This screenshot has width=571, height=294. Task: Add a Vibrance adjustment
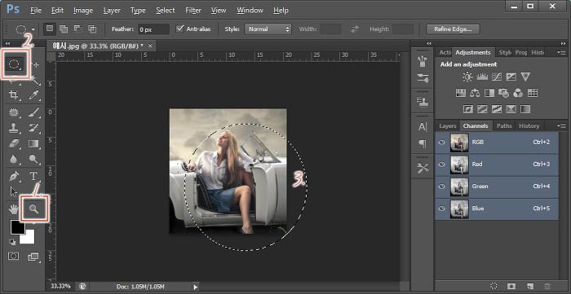(525, 77)
